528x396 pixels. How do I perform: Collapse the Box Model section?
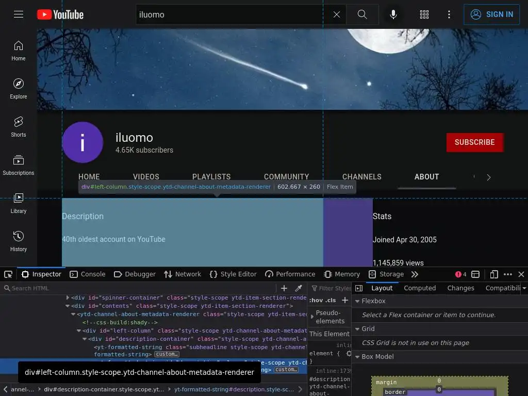[x=357, y=357]
